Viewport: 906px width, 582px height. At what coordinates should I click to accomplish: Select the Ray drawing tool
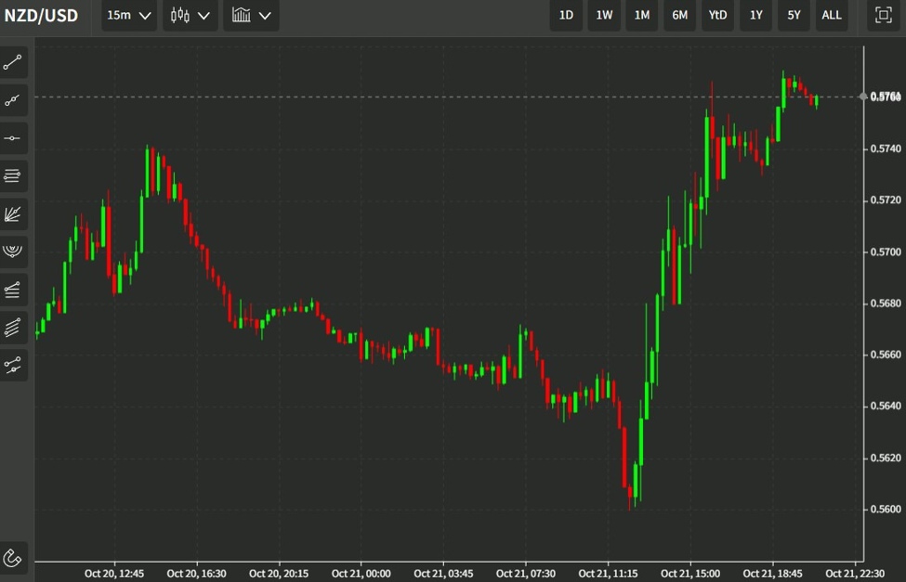(13, 100)
